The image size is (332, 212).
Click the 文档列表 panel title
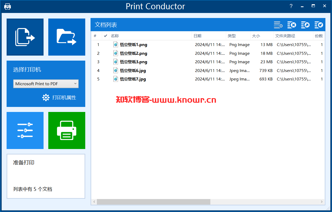(x=106, y=25)
